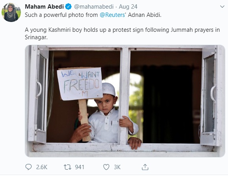This screenshot has height=177, width=228.
Task: Click the 3K likes count
Action: click(x=117, y=167)
